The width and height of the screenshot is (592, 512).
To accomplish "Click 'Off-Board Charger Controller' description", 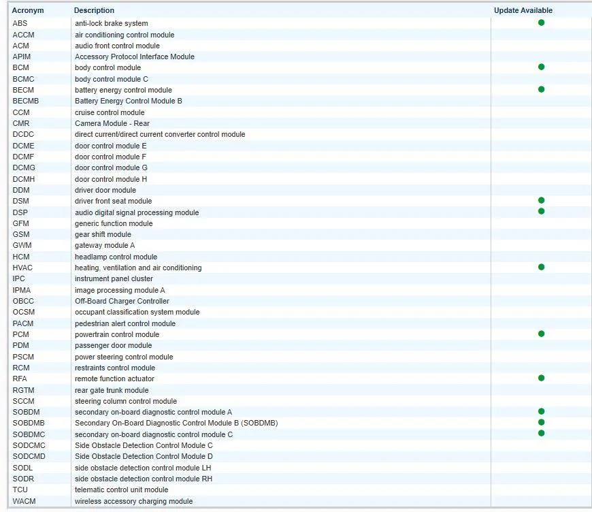I will 122,301.
